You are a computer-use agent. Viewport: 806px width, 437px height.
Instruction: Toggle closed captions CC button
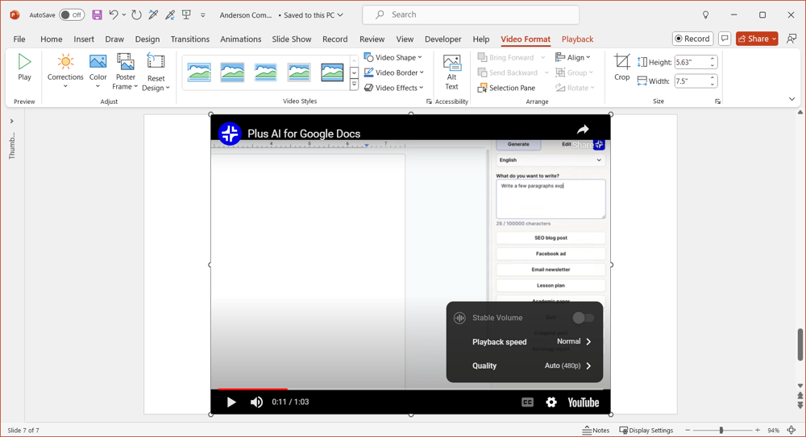[527, 402]
